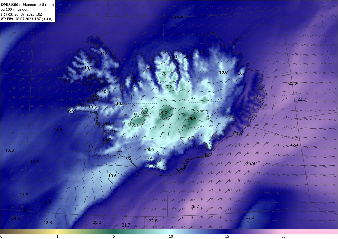Click the 22.8 value near the bottom edge
The height and width of the screenshot is (239, 338).
tap(153, 221)
